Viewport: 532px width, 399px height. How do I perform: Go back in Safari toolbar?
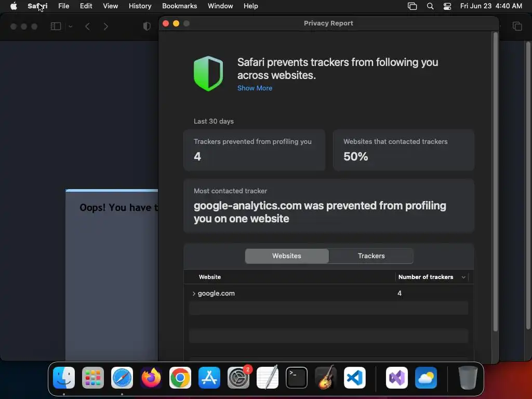(x=87, y=26)
